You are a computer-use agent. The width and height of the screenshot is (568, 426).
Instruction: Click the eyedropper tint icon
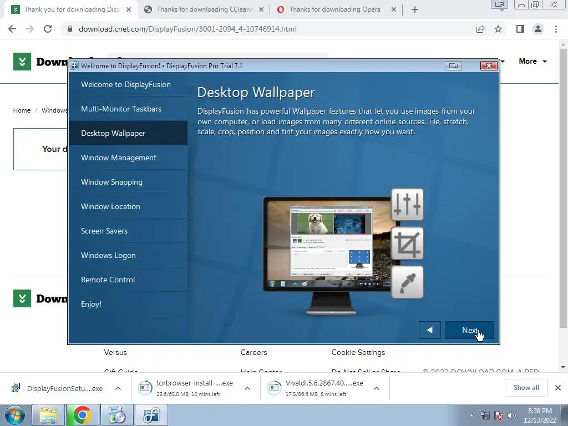click(x=408, y=282)
